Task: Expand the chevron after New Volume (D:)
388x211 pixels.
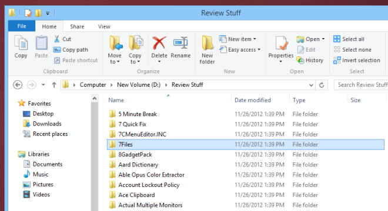Action: click(x=166, y=85)
